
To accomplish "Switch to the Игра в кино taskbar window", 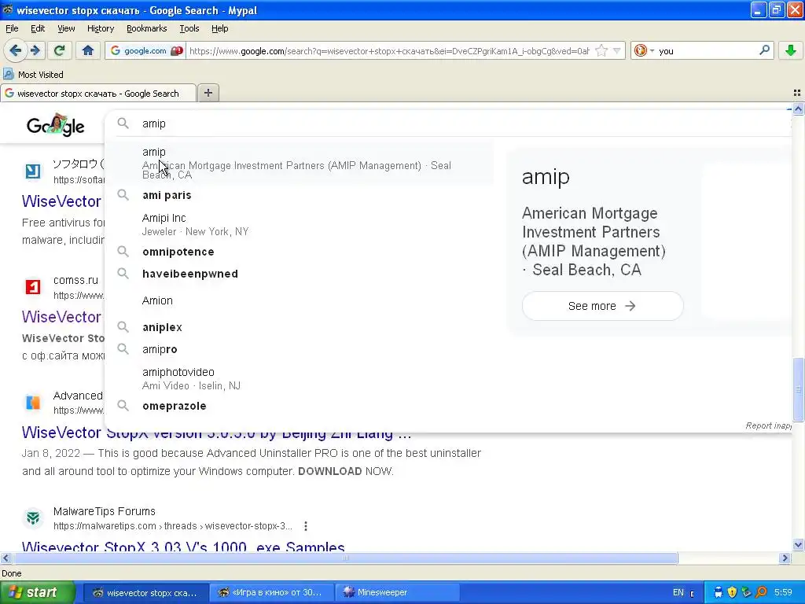I will pyautogui.click(x=270, y=592).
